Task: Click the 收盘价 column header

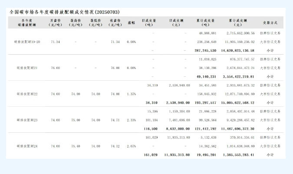Action: point(115,23)
